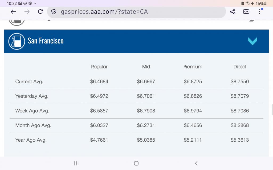Open the site security shield icon
The width and height of the screenshot is (273, 170).
(x=54, y=12)
